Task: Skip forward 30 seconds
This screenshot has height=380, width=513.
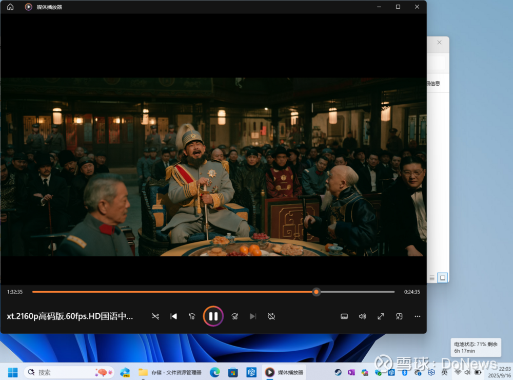Action: [234, 316]
